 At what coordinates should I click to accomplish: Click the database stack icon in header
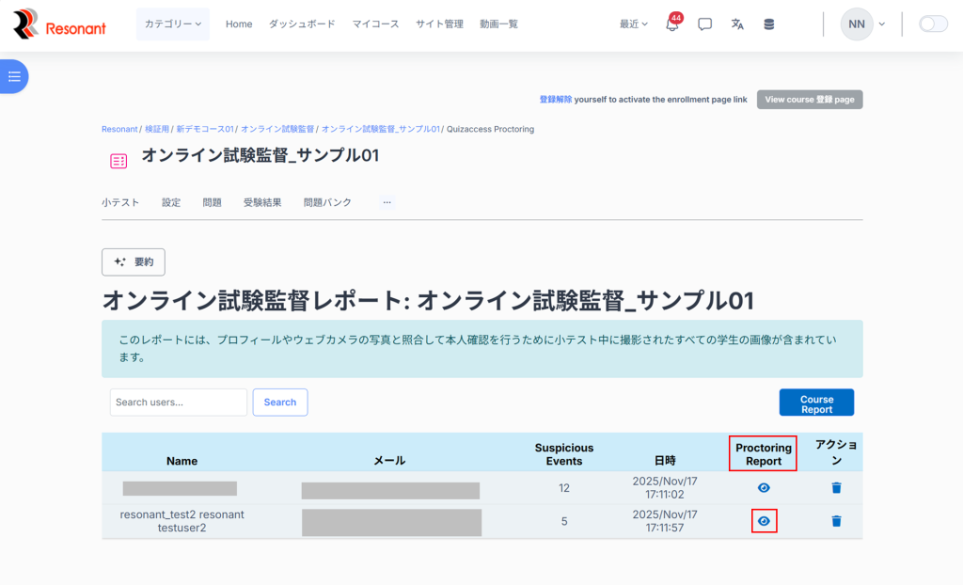point(769,24)
